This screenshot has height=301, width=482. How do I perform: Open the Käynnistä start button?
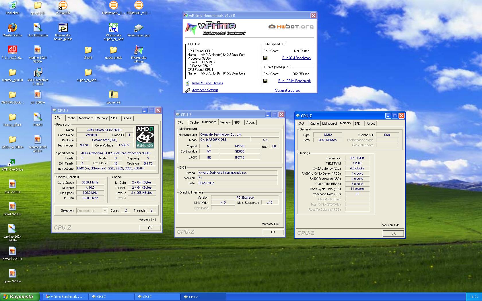coord(20,297)
